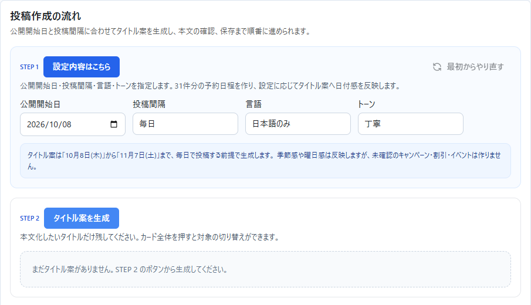
Task: Click the 公開開始日 date field 2026/10/08
Action: pyautogui.click(x=73, y=124)
